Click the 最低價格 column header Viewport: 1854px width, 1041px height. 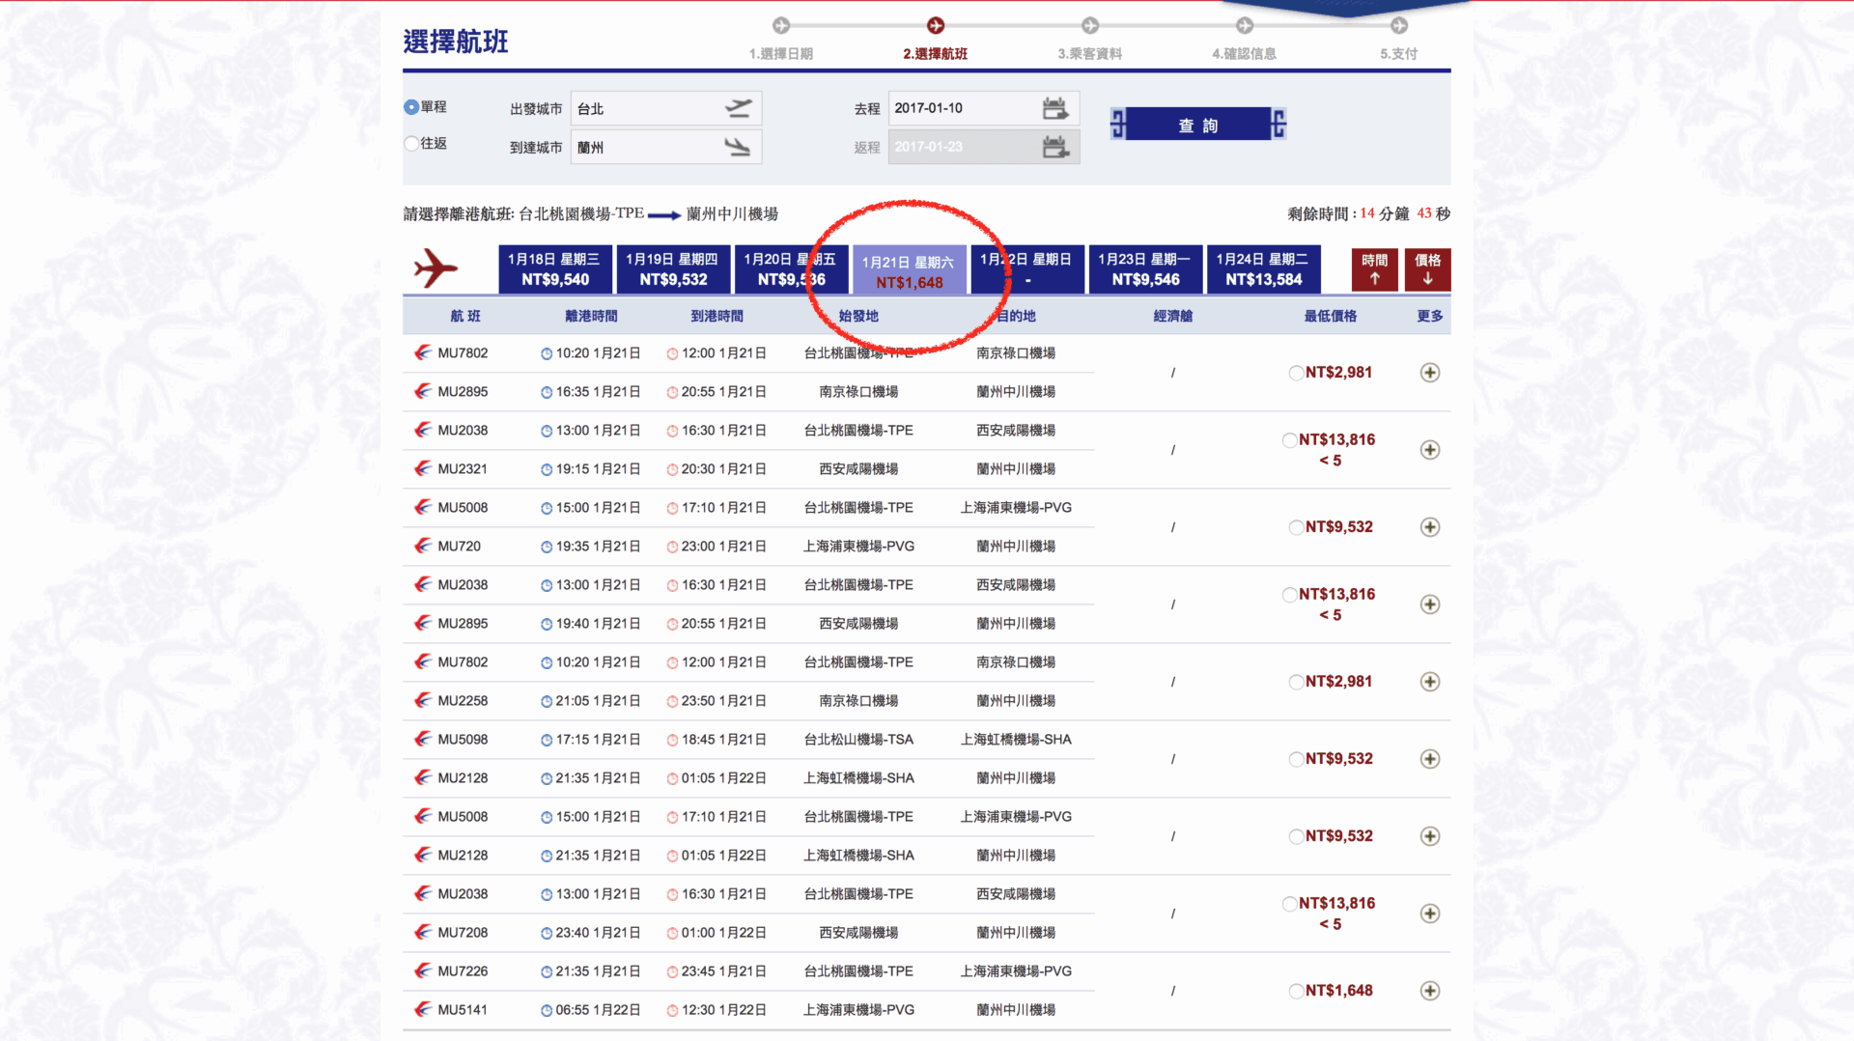(x=1331, y=316)
